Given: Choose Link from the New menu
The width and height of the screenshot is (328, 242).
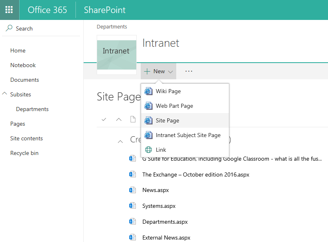Looking at the screenshot, I should pos(185,150).
